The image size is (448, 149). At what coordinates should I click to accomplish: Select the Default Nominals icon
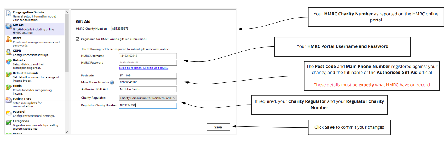pyautogui.click(x=9, y=74)
